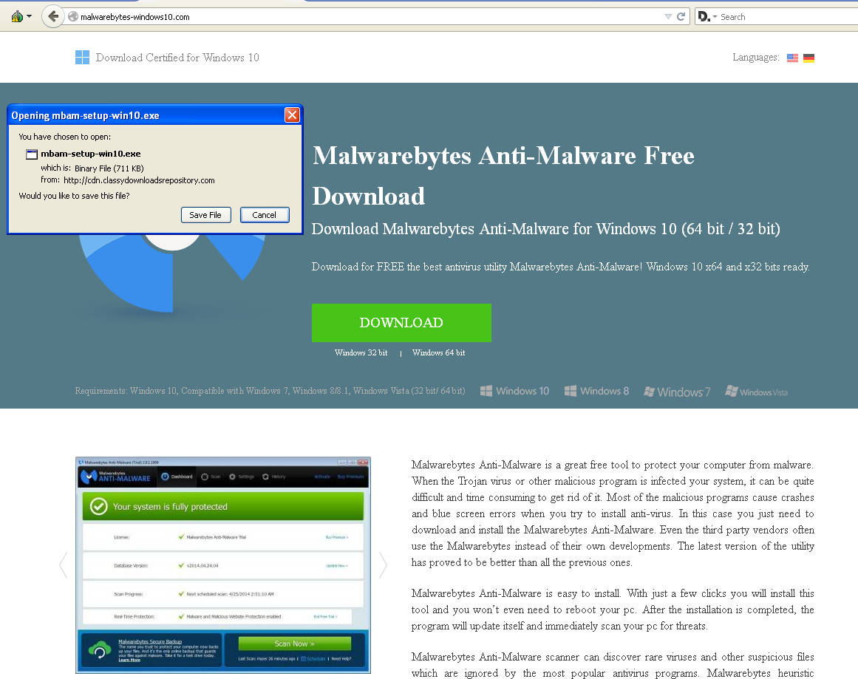
Task: Click Save File in the download dialog
Action: 205,215
